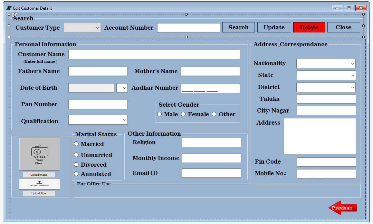Focus the Aadhar Number field
The image size is (373, 224).
pyautogui.click(x=210, y=88)
